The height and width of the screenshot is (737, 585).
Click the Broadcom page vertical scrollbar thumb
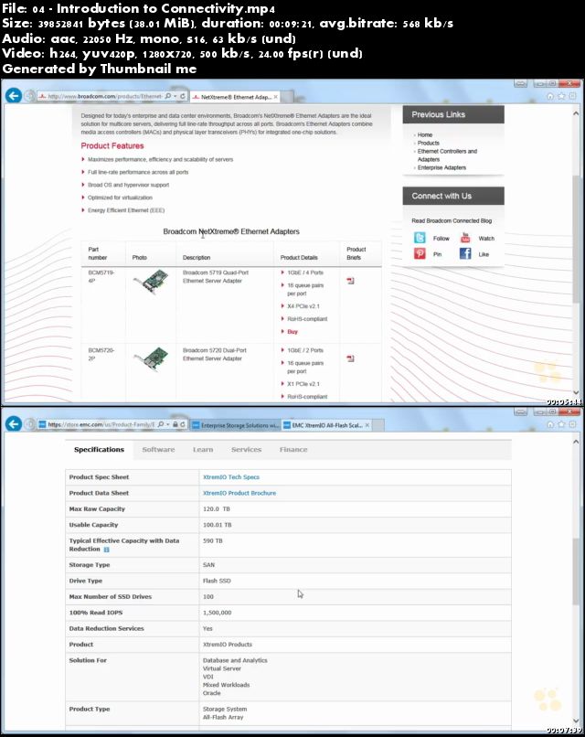click(576, 239)
